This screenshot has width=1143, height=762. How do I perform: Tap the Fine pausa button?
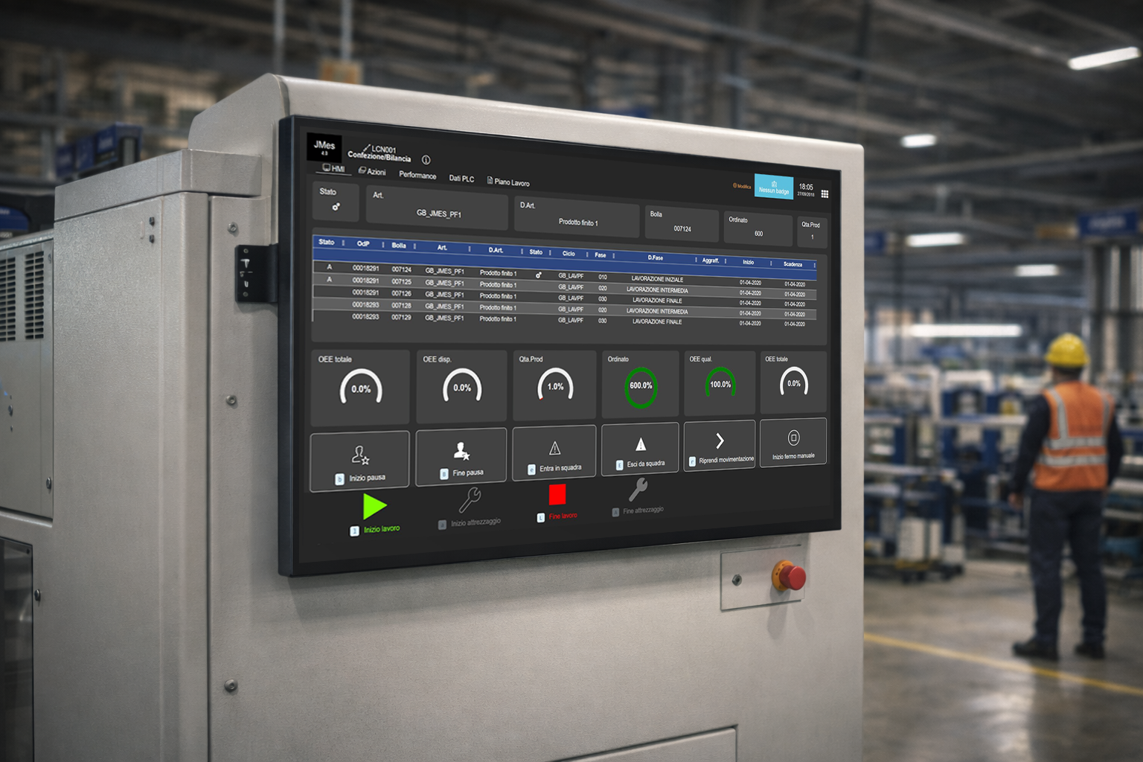(x=461, y=458)
